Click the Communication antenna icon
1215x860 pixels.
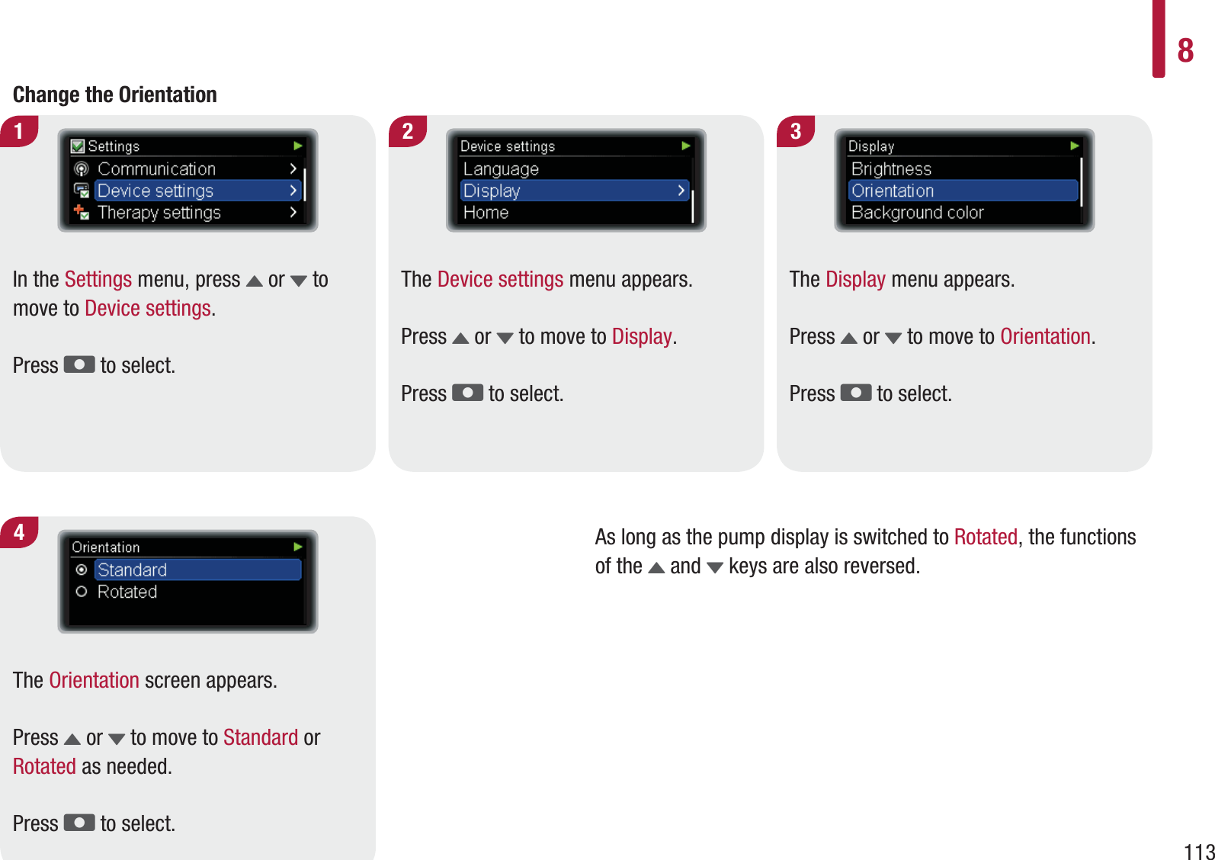(82, 168)
